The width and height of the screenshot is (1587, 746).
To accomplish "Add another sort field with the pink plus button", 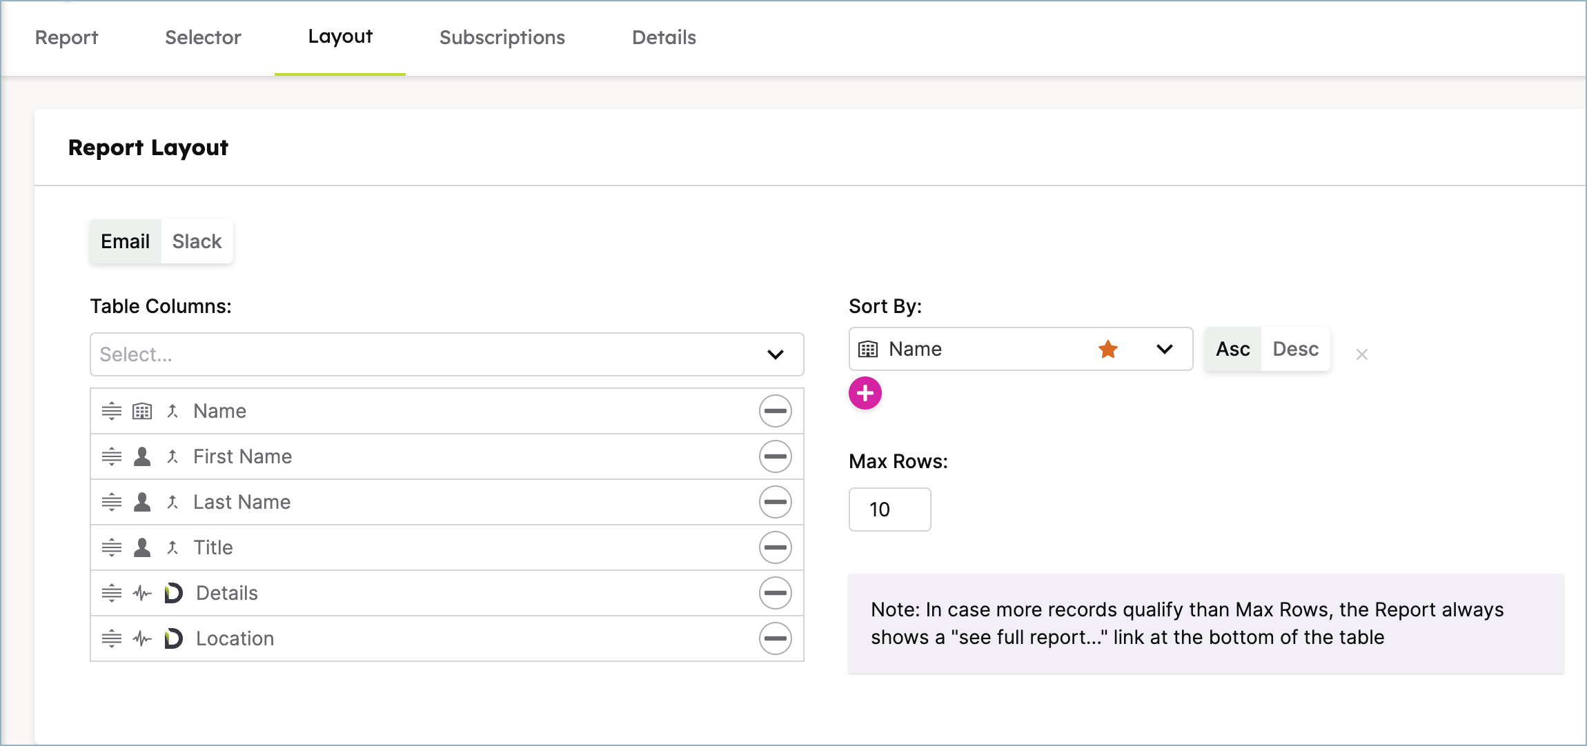I will pyautogui.click(x=865, y=393).
